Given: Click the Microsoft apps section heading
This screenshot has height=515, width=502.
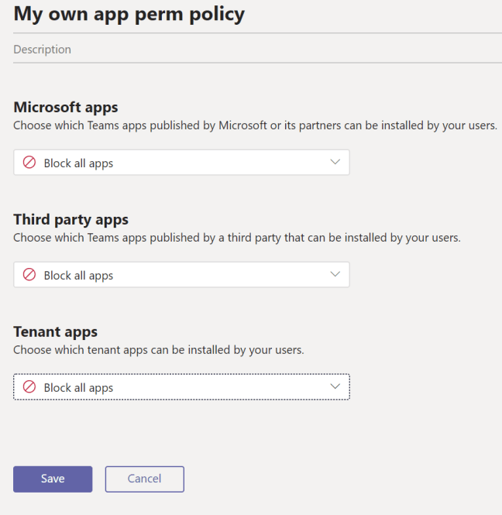Looking at the screenshot, I should coord(66,107).
